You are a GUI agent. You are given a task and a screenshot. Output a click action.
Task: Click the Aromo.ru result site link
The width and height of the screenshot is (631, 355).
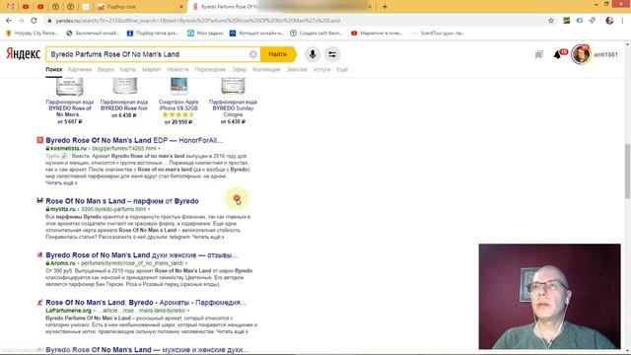(x=63, y=263)
